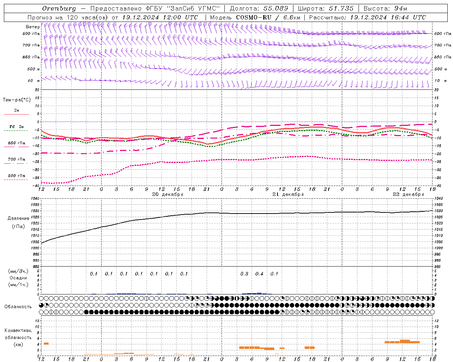The width and height of the screenshot is (453, 362).
Task: Click the 'Модель COSMO-RU / 6.6км' label
Action: click(x=255, y=17)
